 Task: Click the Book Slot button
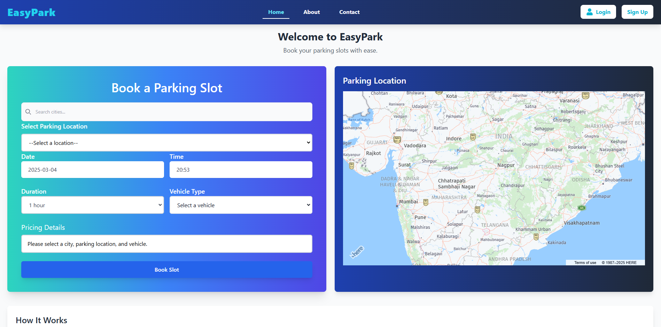(167, 270)
